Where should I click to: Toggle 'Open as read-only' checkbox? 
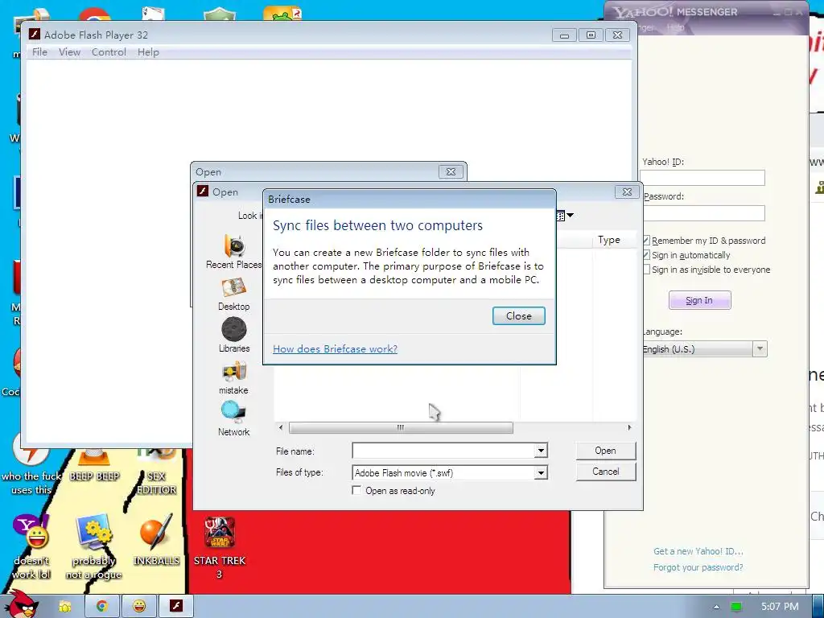click(356, 490)
